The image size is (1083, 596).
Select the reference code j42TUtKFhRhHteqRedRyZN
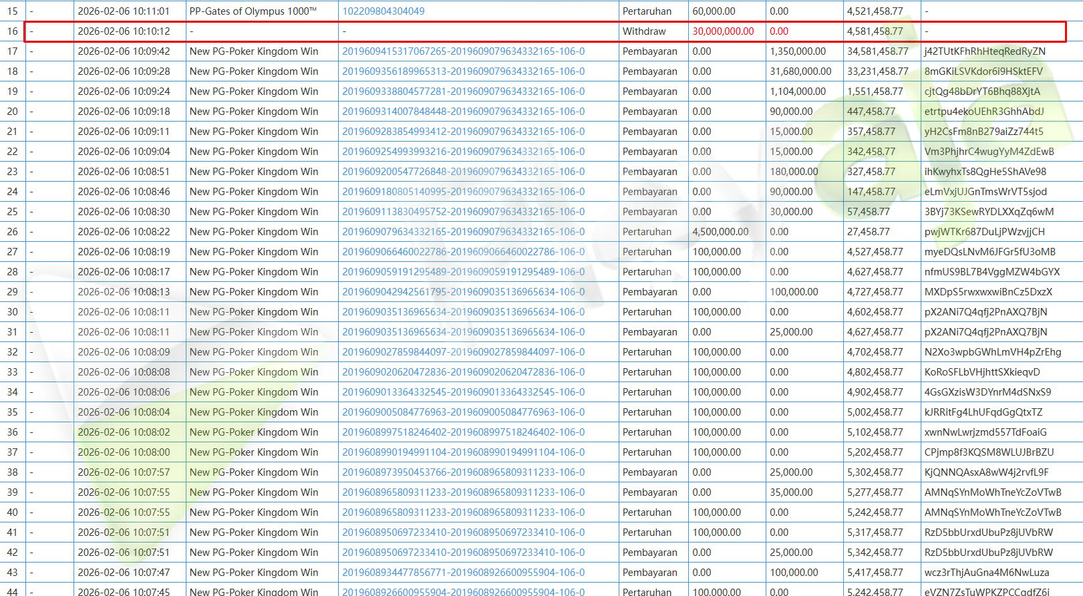tap(985, 51)
